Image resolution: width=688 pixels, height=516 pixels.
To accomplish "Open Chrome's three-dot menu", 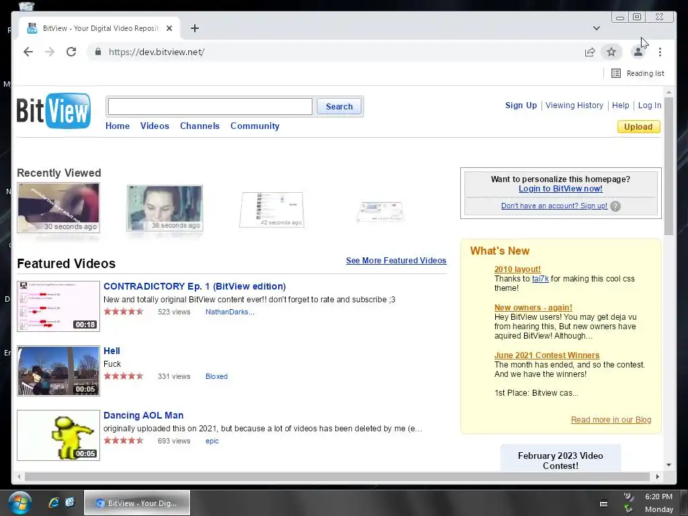I will tap(660, 52).
